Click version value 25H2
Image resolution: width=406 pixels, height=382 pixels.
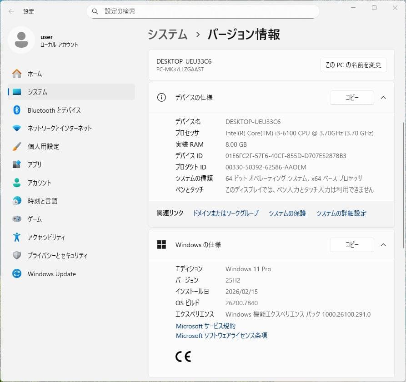click(233, 280)
